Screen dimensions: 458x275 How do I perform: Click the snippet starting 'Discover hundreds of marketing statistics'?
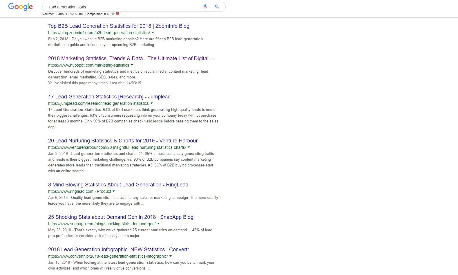click(x=128, y=74)
